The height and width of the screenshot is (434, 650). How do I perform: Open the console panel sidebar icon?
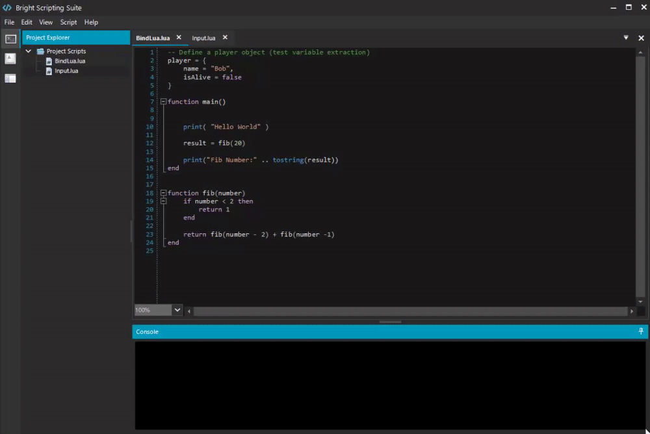pyautogui.click(x=10, y=39)
